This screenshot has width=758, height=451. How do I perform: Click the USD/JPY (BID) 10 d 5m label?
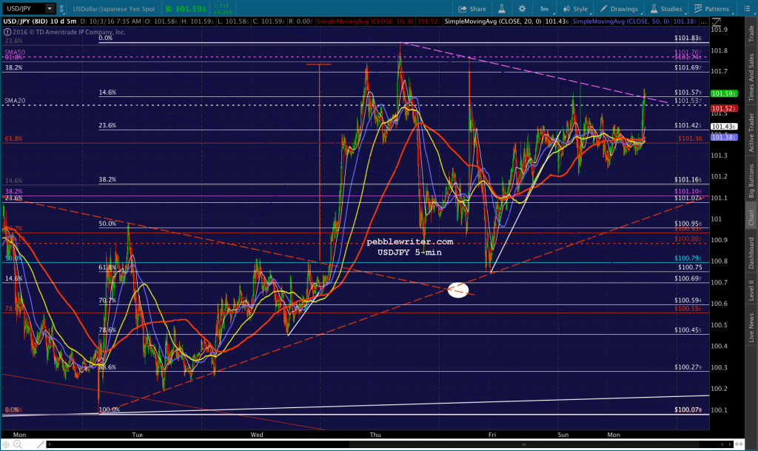click(40, 21)
